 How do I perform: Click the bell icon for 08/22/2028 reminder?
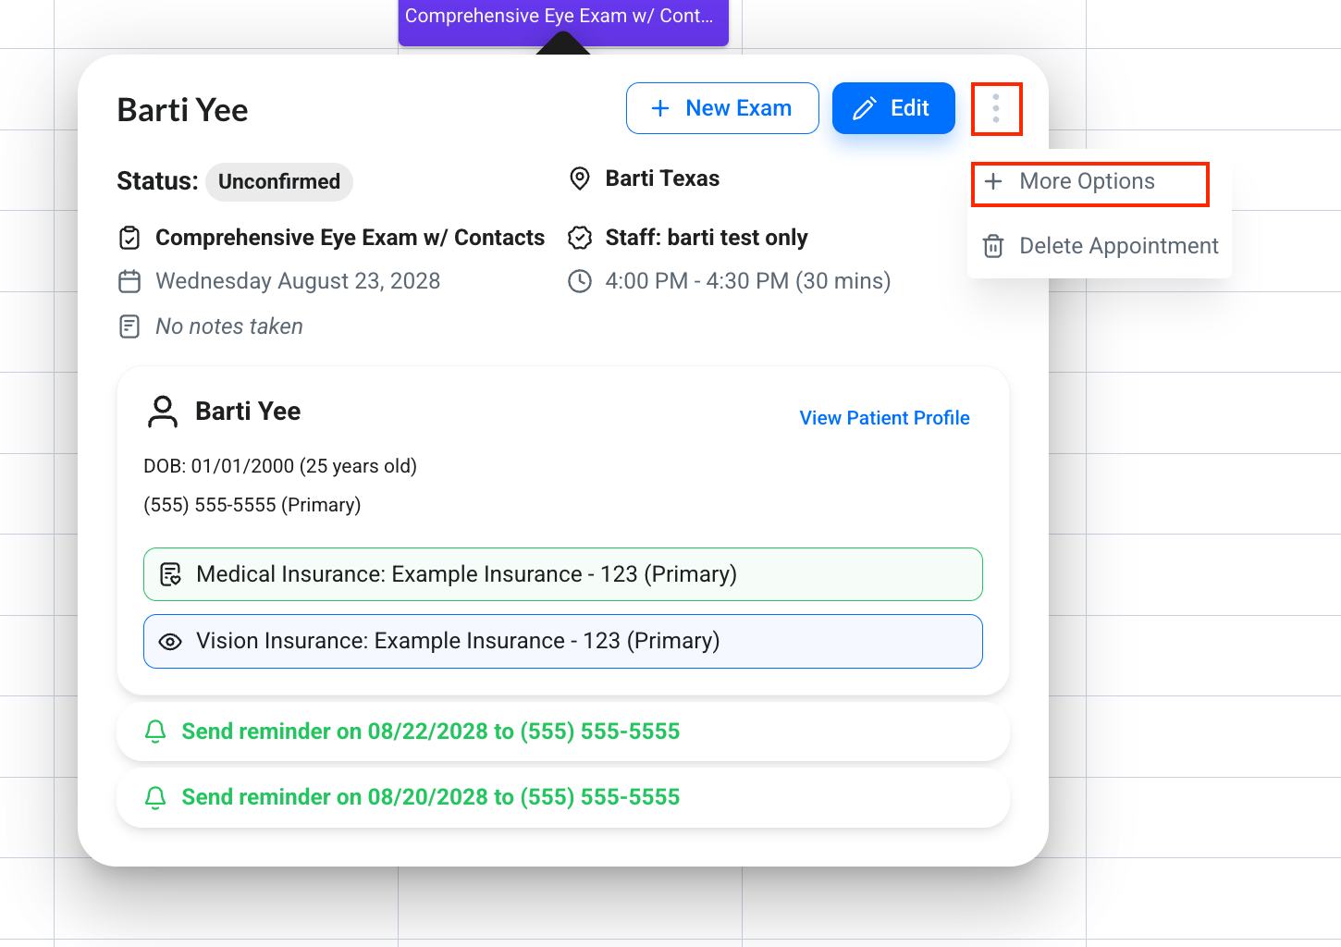coord(155,732)
